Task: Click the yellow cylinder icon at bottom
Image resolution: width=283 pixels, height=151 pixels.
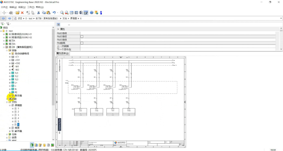Action: [x=44, y=145]
